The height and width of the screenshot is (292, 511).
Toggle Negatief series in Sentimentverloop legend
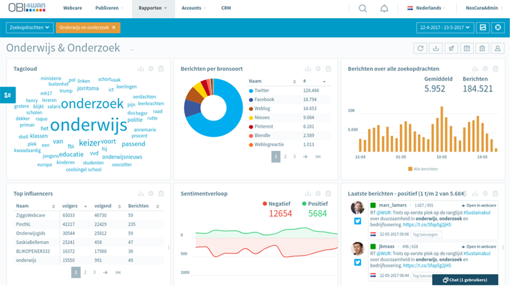click(x=276, y=204)
